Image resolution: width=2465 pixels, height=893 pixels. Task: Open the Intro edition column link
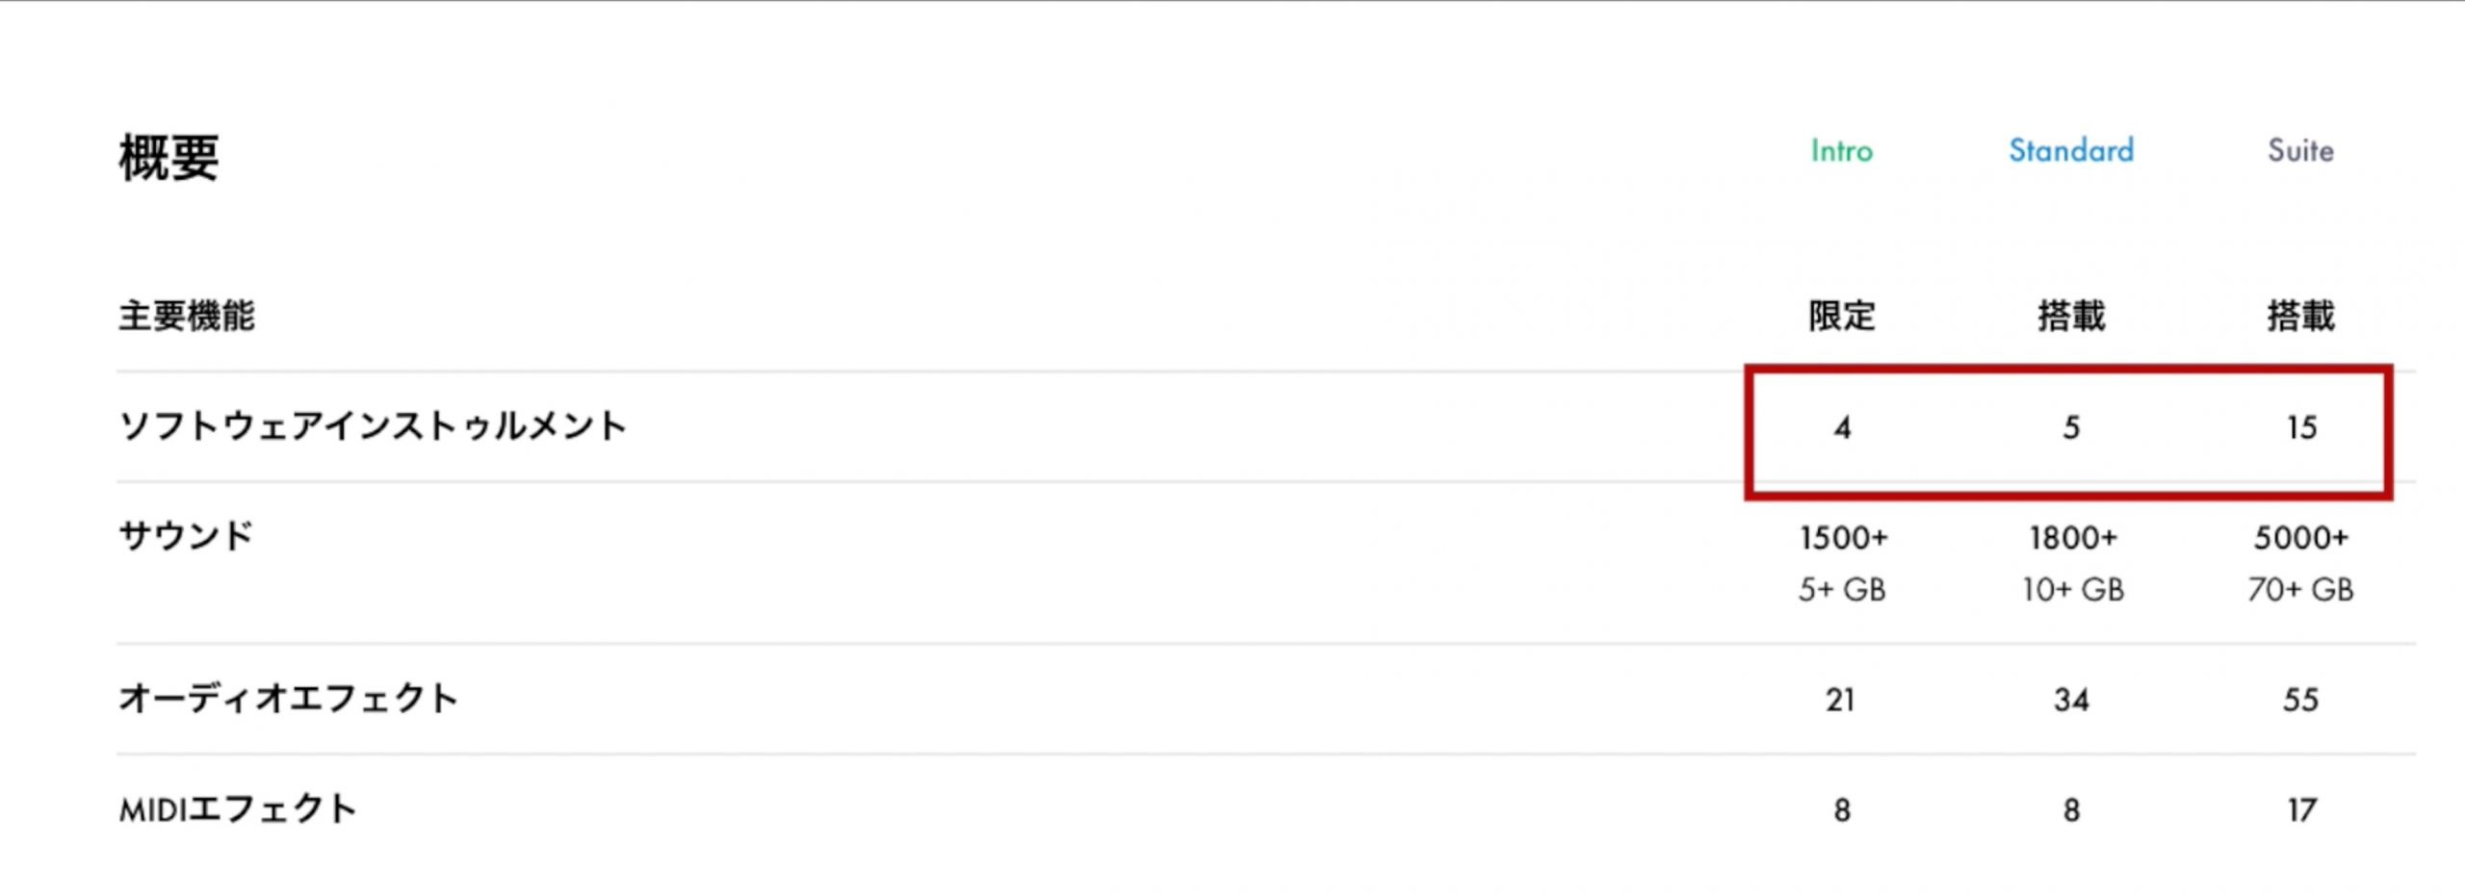(1841, 151)
